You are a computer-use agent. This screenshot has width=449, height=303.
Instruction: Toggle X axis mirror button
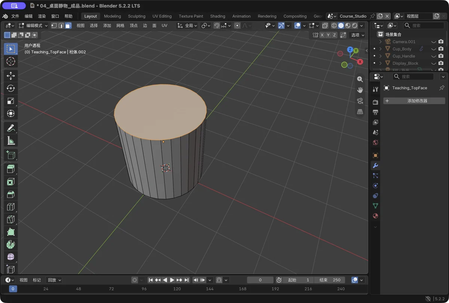322,35
